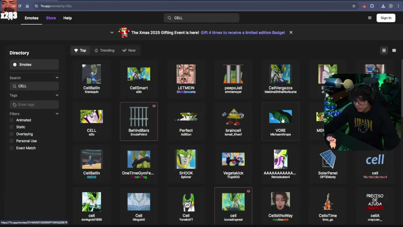
Task: Select Emotes in the Directory sidebar
Action: pos(34,65)
